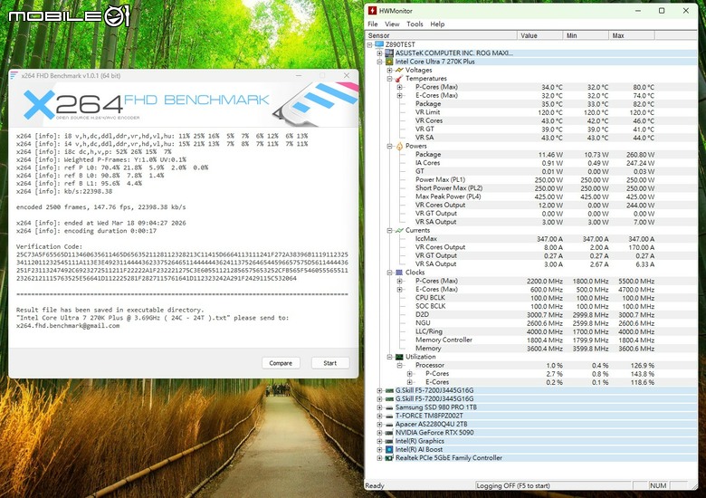The image size is (706, 498).
Task: Expand the Voltages section
Action: coord(389,71)
